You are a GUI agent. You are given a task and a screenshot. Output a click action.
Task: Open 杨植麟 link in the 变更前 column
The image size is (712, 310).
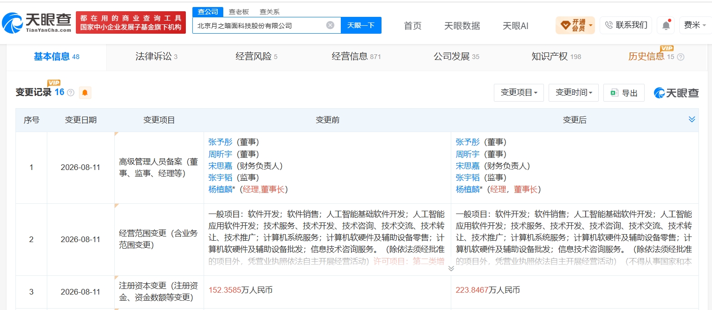[x=220, y=189]
